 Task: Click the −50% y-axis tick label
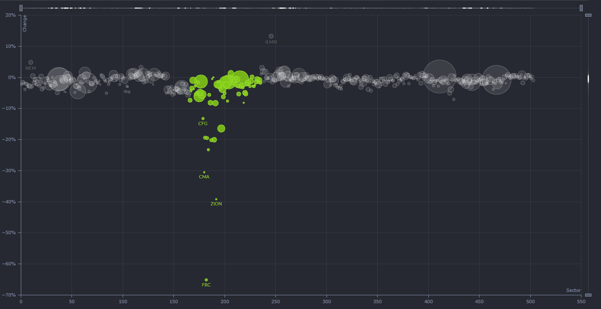(x=9, y=232)
